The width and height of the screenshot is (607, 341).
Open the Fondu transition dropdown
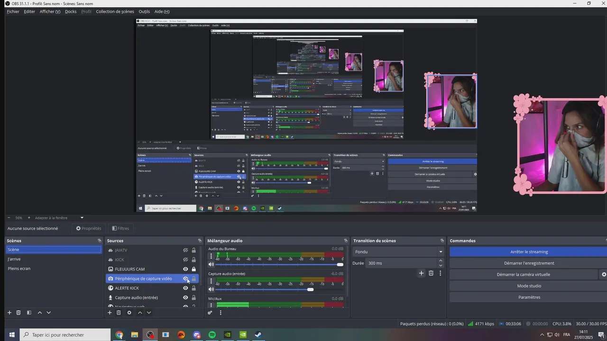coord(398,251)
